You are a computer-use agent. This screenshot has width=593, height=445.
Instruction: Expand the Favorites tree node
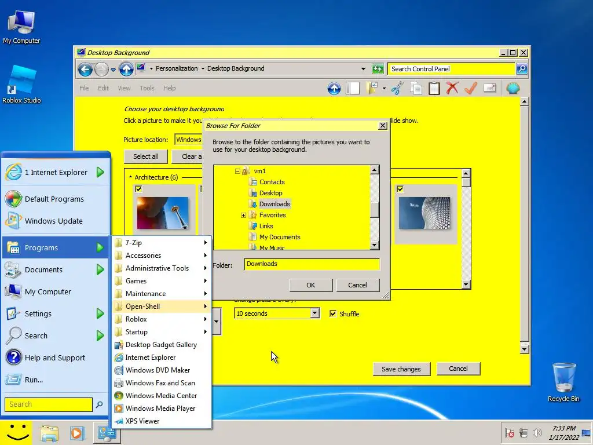click(243, 216)
